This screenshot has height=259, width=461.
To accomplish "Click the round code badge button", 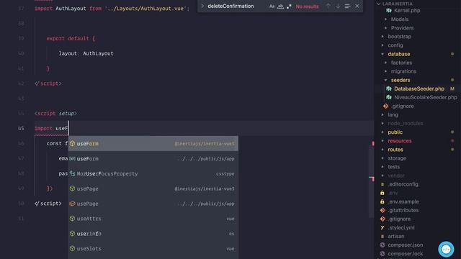I will (446, 250).
